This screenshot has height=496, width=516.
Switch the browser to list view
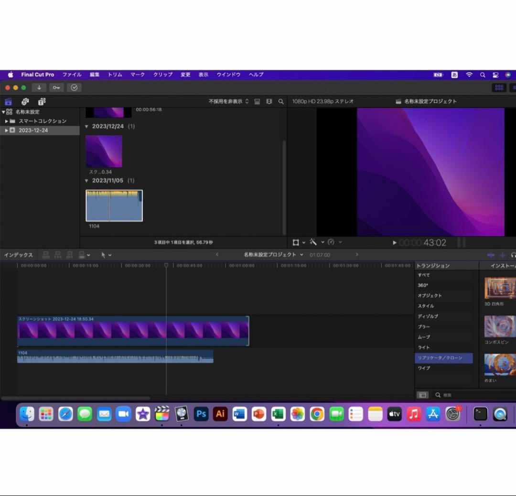[269, 101]
